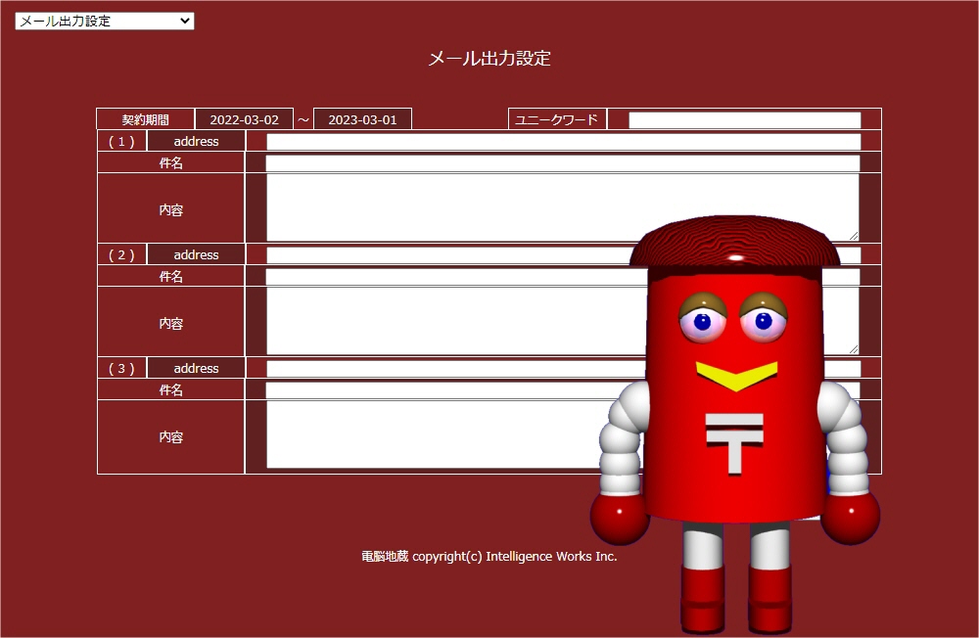Click the address label in section (1)

(196, 142)
